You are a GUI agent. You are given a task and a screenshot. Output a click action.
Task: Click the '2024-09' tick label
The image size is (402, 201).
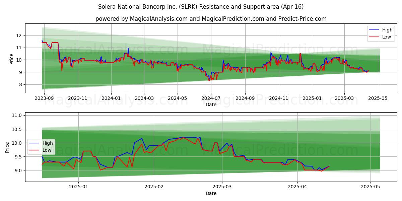245,98
